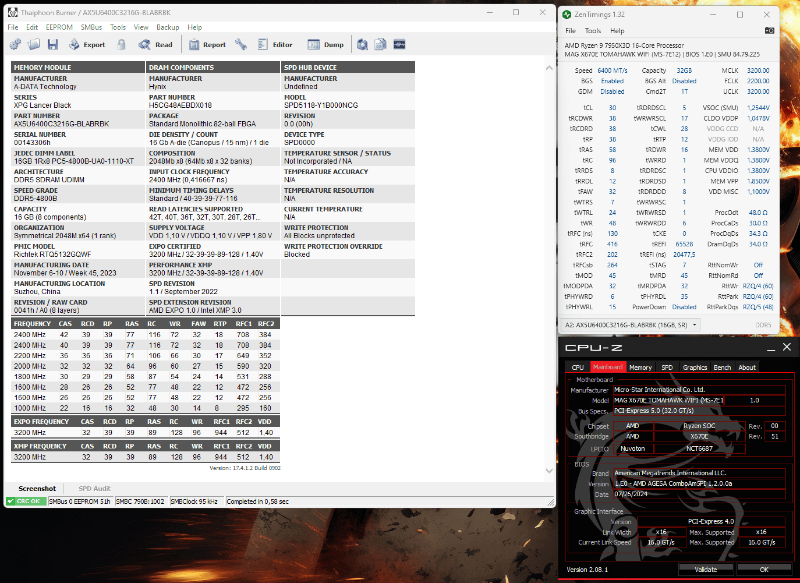The height and width of the screenshot is (583, 800).
Task: Click the floppy disk save icon
Action: click(x=53, y=44)
